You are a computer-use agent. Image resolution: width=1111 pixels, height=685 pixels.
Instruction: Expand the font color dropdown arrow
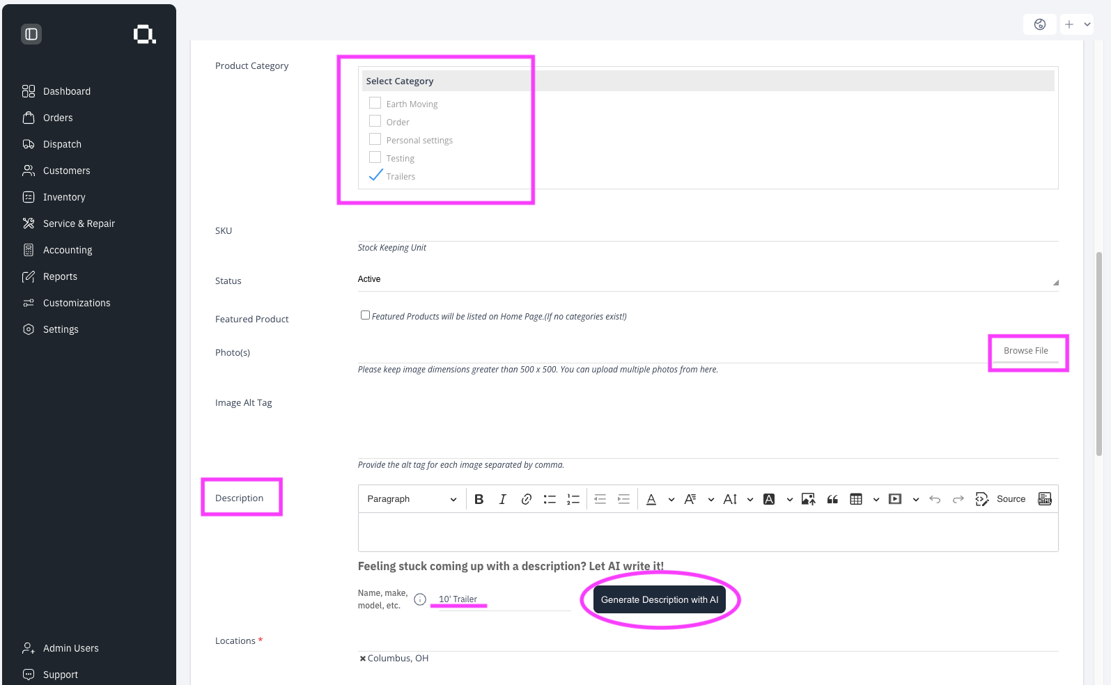pyautogui.click(x=671, y=499)
